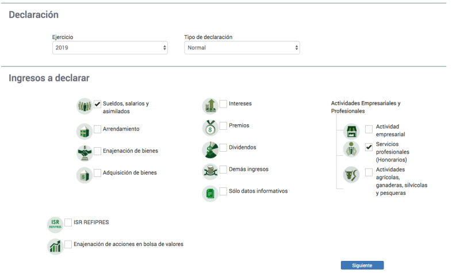Click the pie-chart icon beside Dividendos
This screenshot has width=460, height=273.
pyautogui.click(x=210, y=149)
